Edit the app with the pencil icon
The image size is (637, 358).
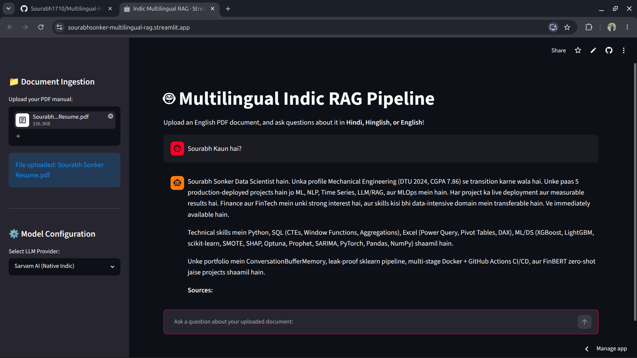(593, 50)
